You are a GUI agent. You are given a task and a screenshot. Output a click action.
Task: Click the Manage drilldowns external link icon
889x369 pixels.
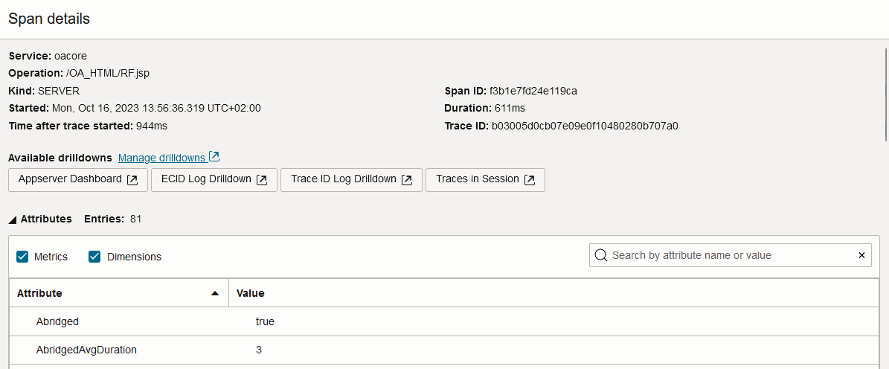tap(214, 157)
